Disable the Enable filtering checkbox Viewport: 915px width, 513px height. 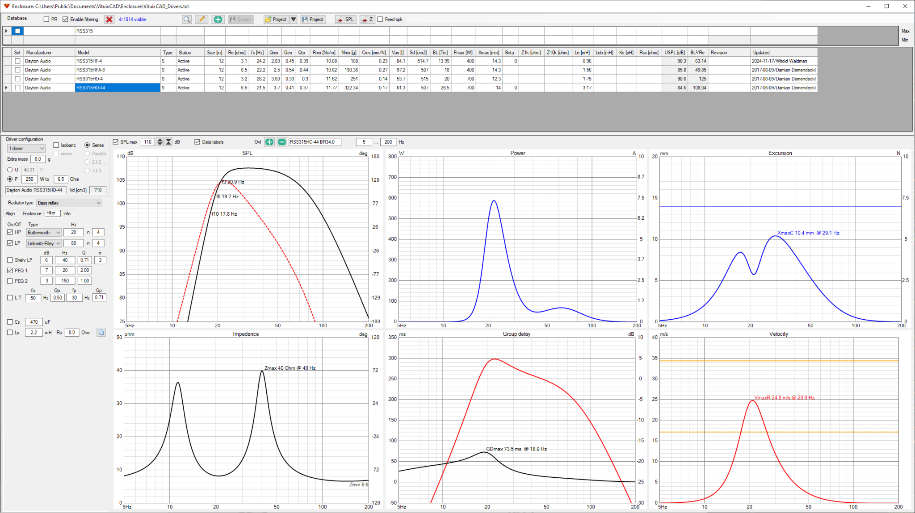click(65, 19)
